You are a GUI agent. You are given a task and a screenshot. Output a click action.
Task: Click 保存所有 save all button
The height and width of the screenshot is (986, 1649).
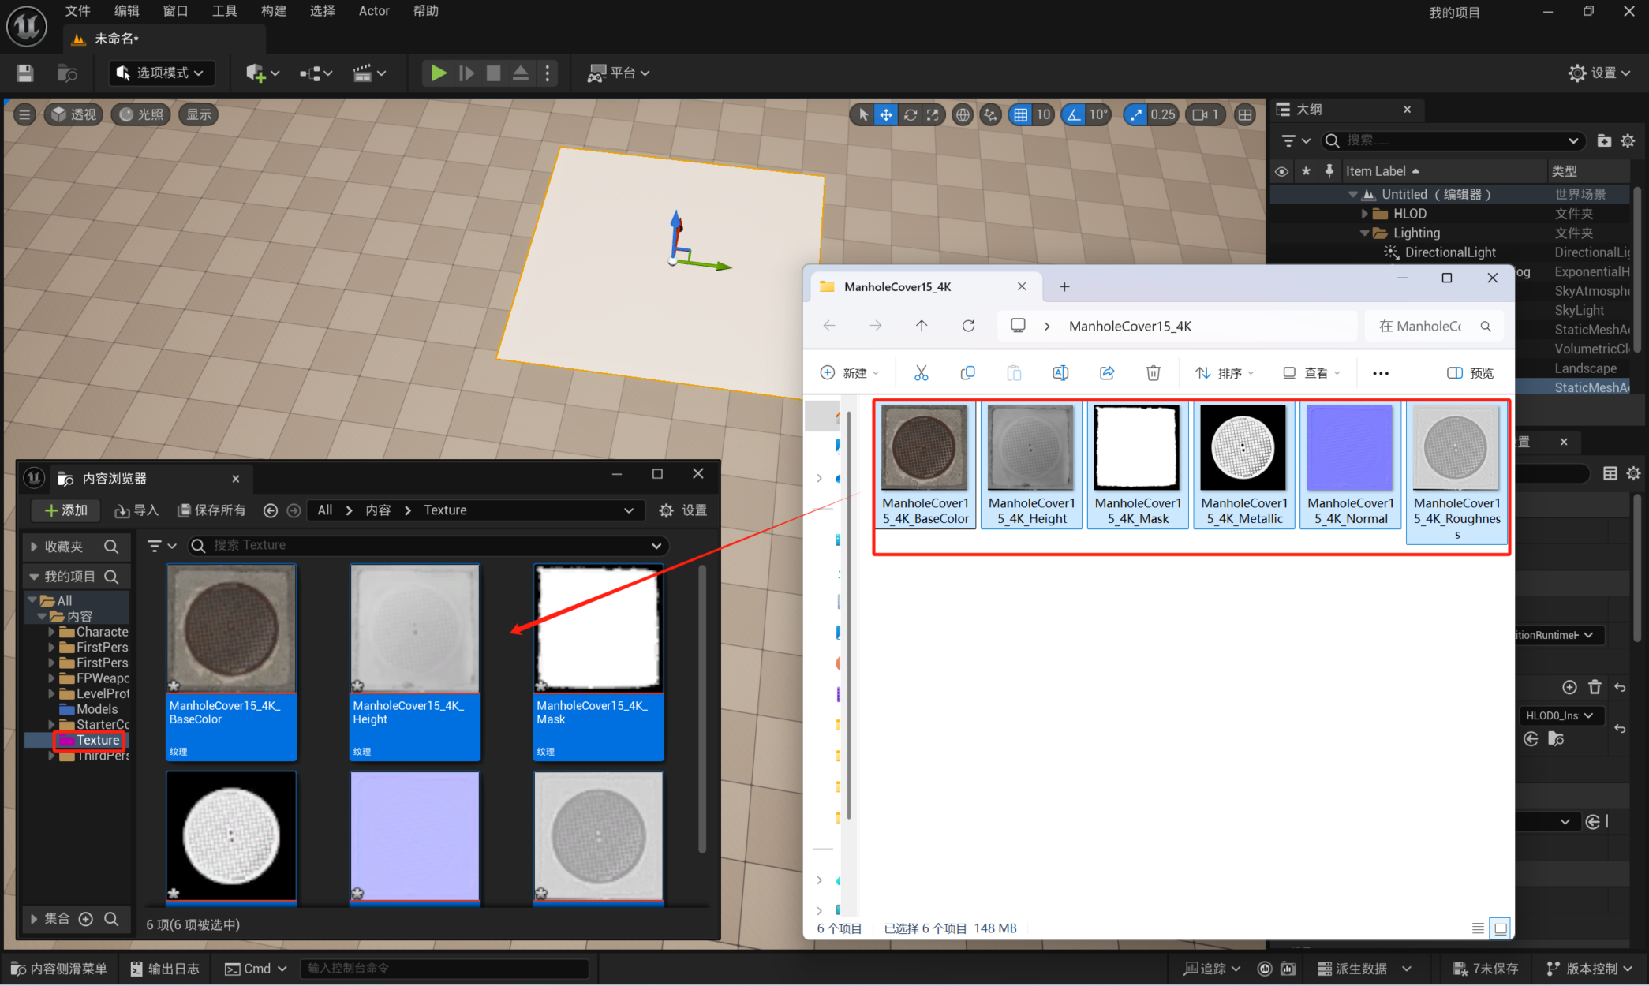211,510
